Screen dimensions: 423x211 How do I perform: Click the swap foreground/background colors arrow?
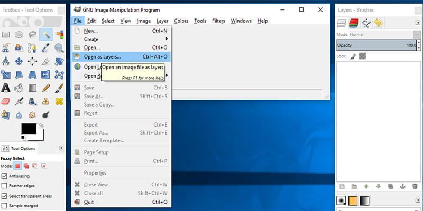pyautogui.click(x=41, y=126)
